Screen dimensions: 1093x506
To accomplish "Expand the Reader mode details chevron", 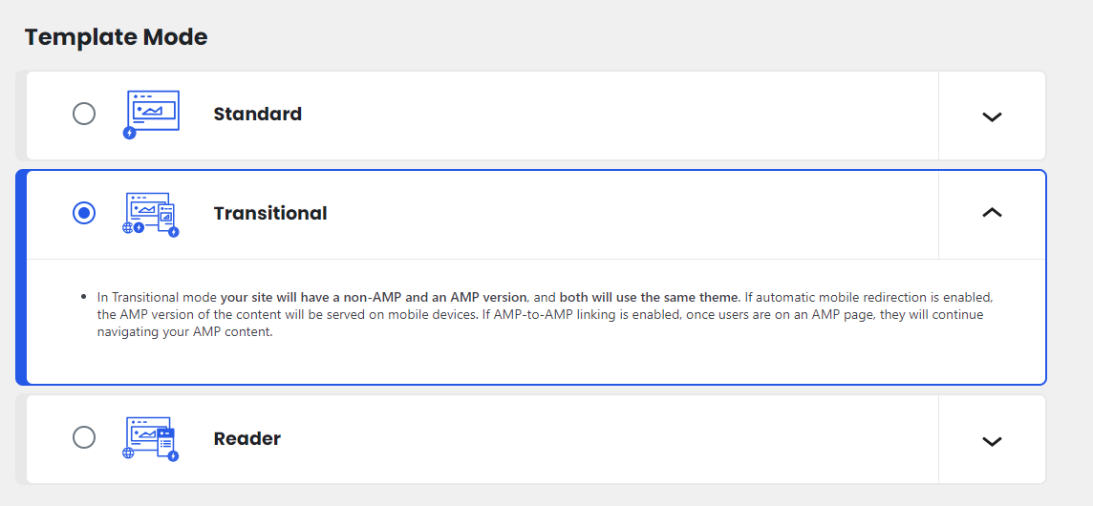I will pyautogui.click(x=992, y=440).
